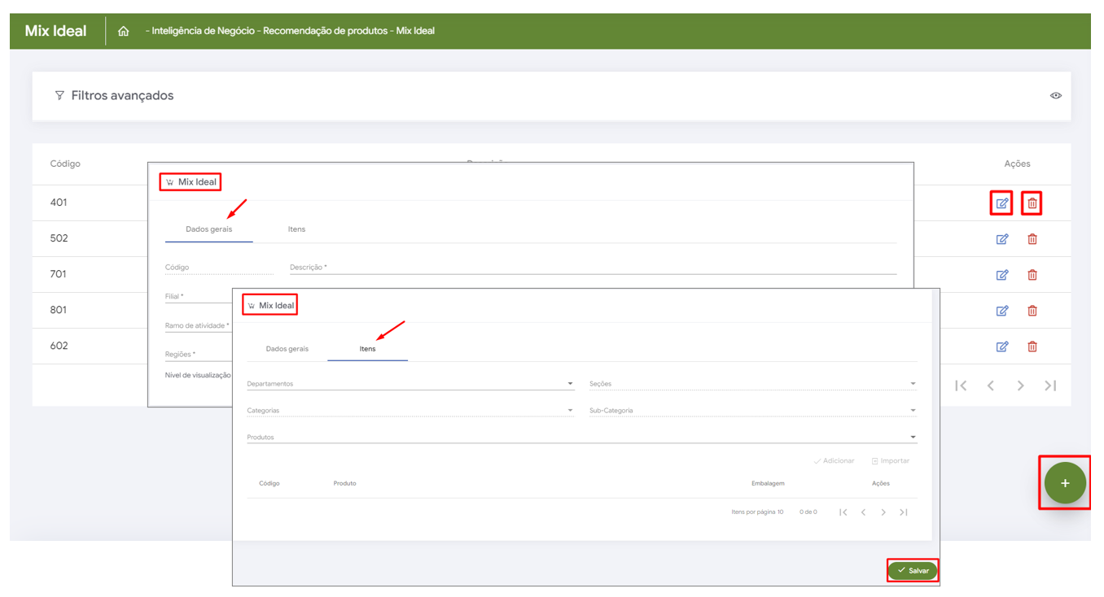Screen dimensions: 1104x597
Task: Edit the mix with code 502
Action: click(1001, 239)
